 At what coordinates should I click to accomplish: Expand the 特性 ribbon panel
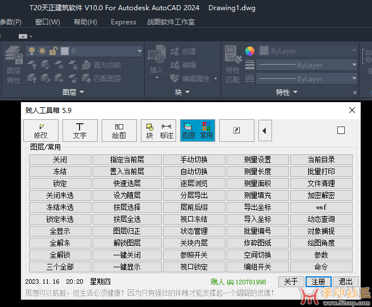point(286,92)
